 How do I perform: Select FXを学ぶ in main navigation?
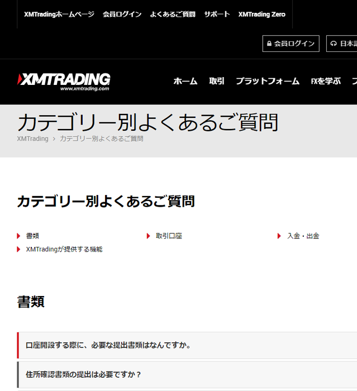326,81
